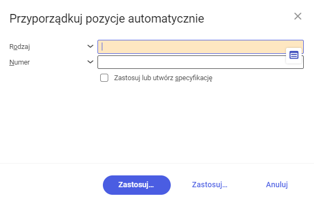Select the blue list icon above Numer field

(294, 55)
